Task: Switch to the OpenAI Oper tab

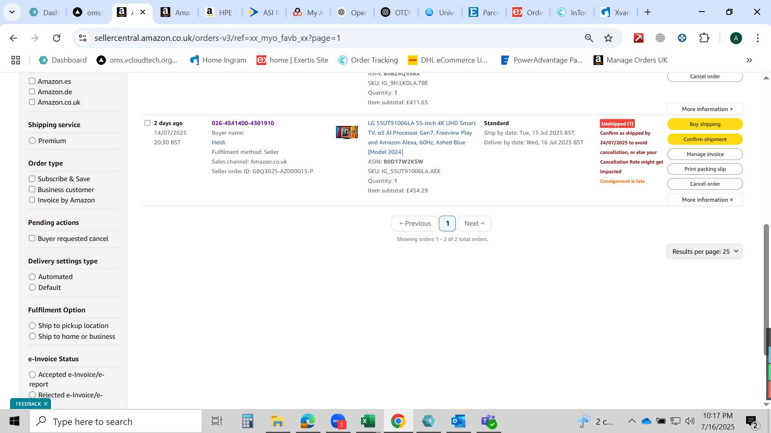Action: pyautogui.click(x=352, y=12)
